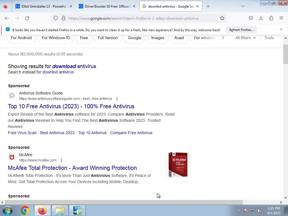The width and height of the screenshot is (288, 216).
Task: Click the Refresh Firefox... button
Action: (x=241, y=30)
